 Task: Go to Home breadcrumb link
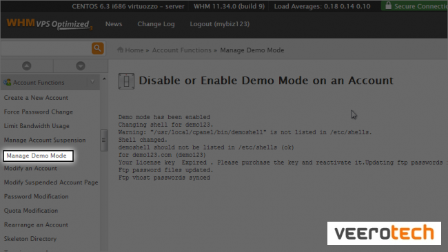(134, 50)
